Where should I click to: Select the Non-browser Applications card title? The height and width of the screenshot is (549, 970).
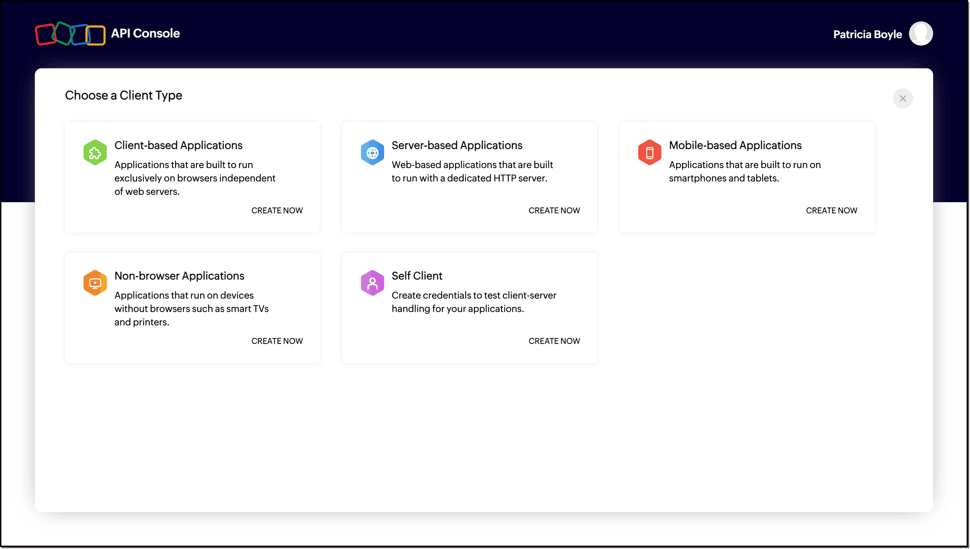point(179,276)
